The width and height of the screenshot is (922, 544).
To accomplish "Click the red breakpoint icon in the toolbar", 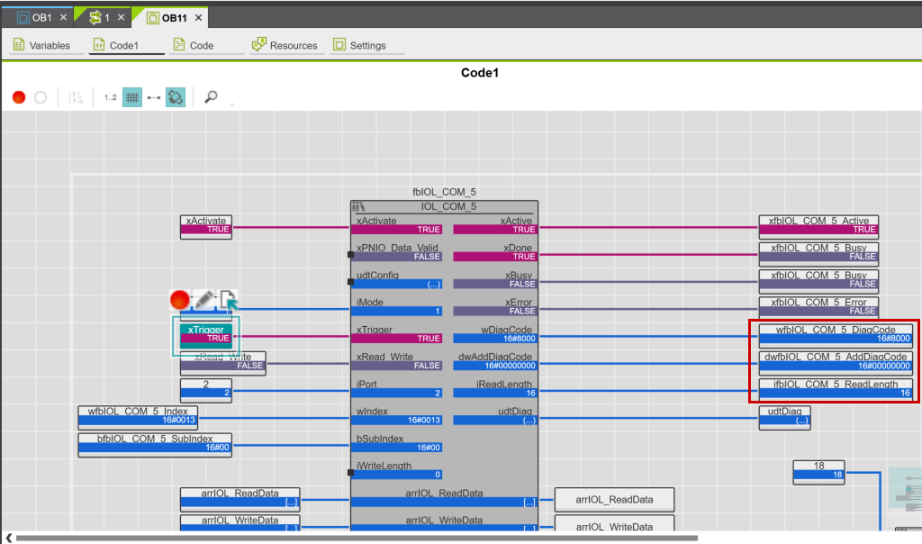I will [x=19, y=97].
